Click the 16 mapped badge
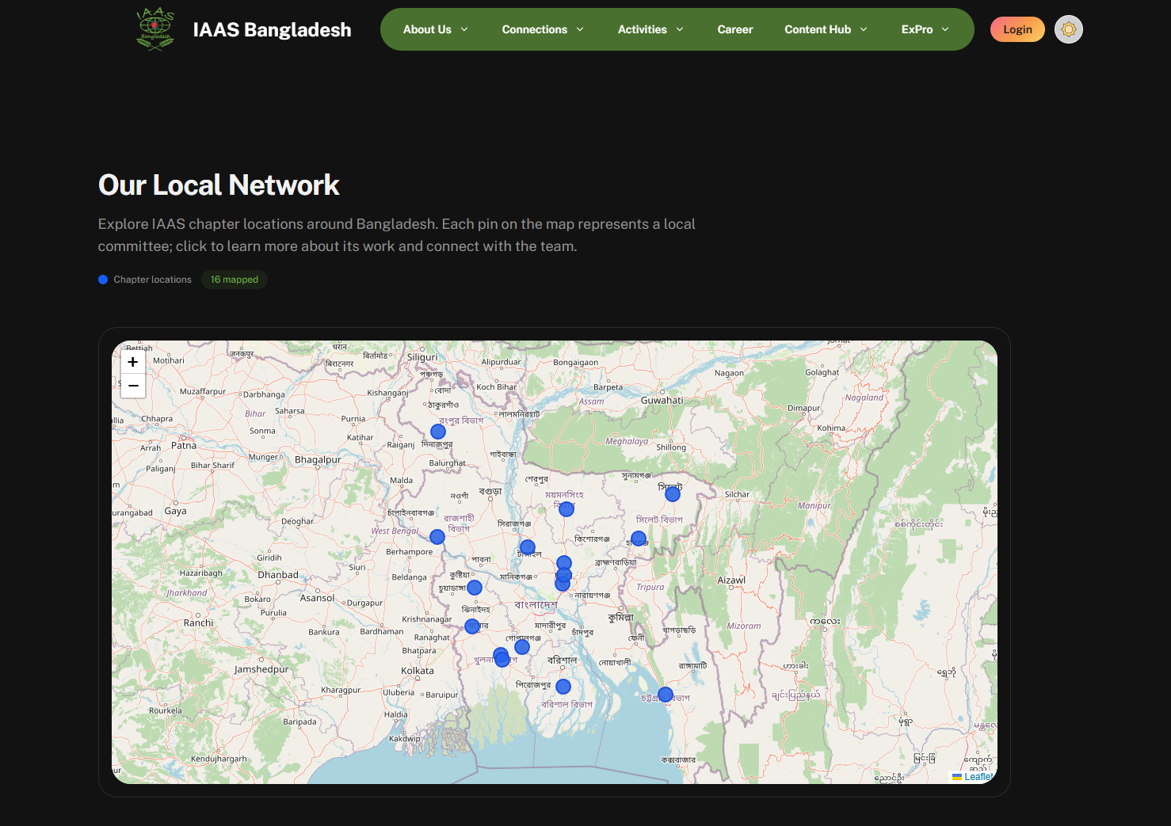This screenshot has height=826, width=1171. coord(235,279)
